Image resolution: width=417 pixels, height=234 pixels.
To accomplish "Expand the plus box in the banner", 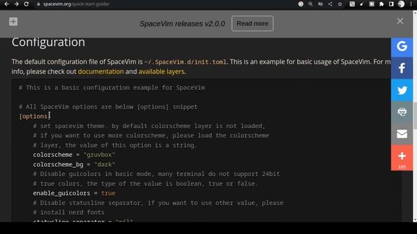I will tap(13, 21).
